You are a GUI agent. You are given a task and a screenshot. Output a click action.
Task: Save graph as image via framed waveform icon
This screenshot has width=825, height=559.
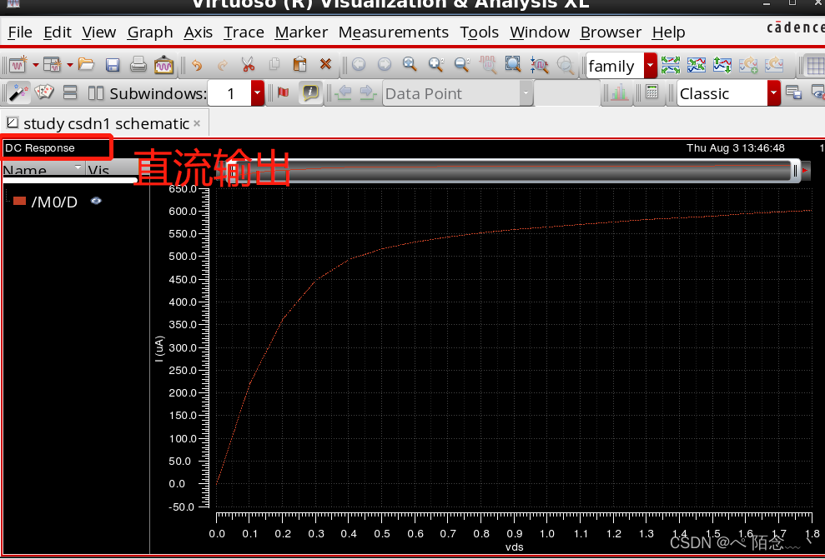tap(163, 65)
